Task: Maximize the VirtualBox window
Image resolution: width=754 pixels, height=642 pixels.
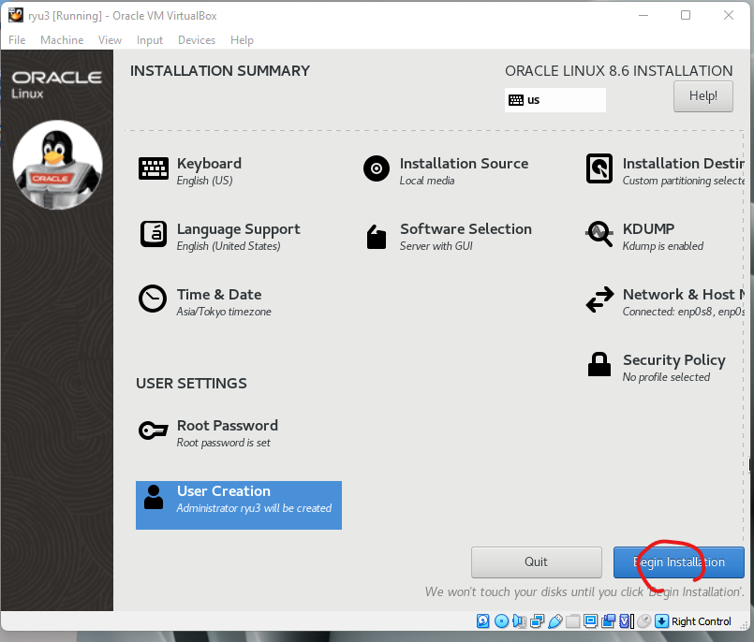Action: pos(686,15)
